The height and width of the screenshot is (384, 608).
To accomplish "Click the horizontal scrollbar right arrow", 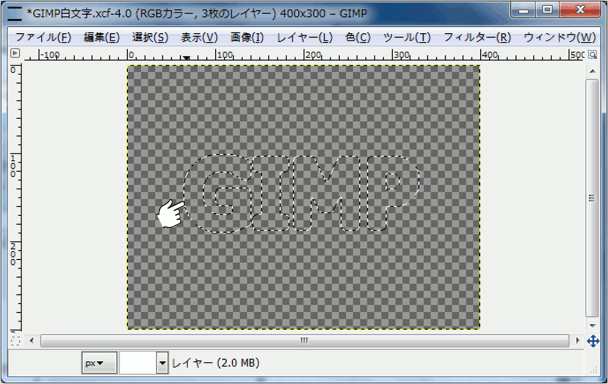I will tap(577, 341).
